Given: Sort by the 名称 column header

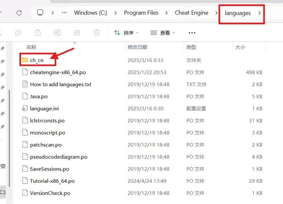Looking at the screenshot, I should click(x=31, y=47).
